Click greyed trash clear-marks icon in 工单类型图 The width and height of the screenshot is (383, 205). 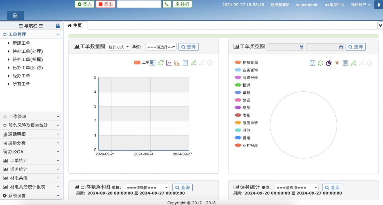point(370,63)
